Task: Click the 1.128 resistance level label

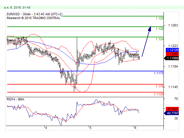Action: pos(159,18)
